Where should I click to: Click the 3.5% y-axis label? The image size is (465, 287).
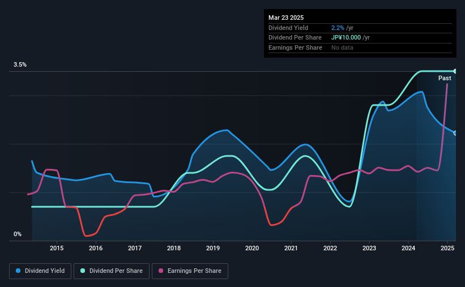click(x=20, y=64)
